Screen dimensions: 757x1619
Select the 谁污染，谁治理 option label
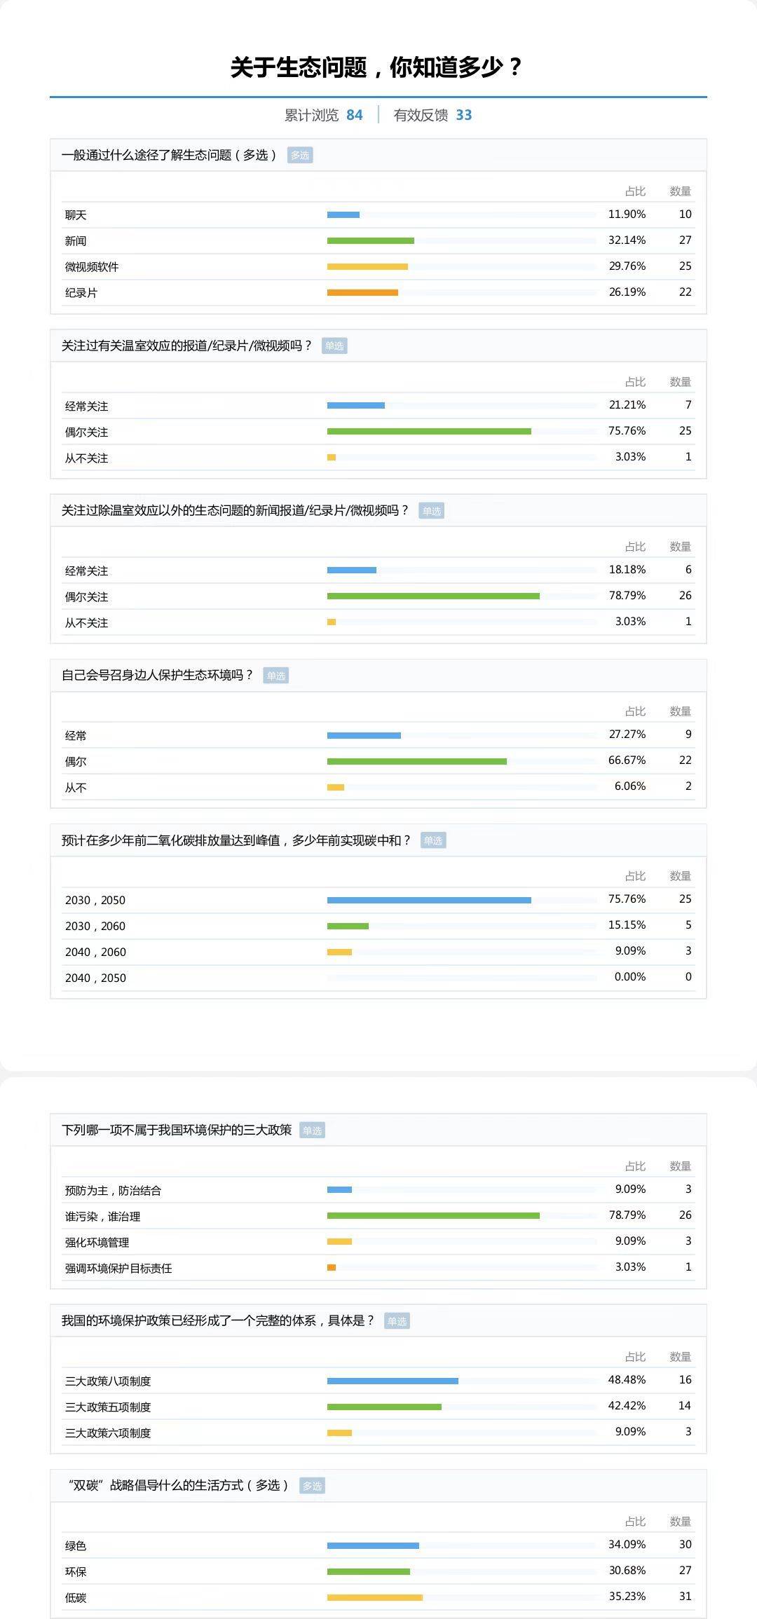coord(102,1217)
